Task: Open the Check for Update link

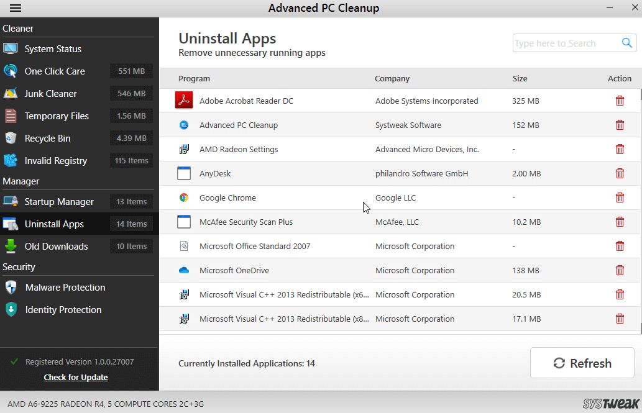Action: coord(75,377)
